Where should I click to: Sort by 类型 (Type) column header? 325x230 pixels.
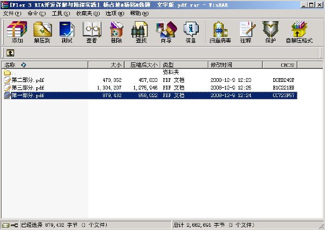pyautogui.click(x=184, y=65)
